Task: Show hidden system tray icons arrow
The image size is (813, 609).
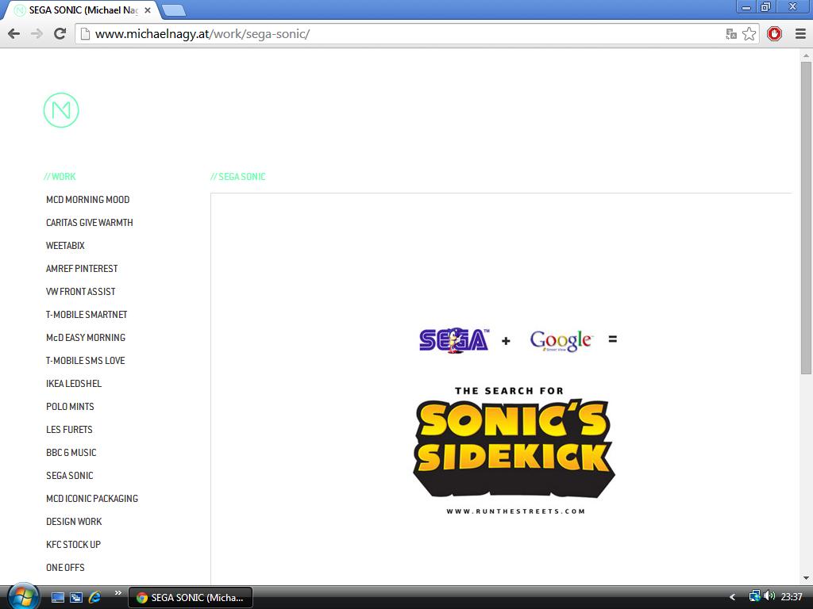Action: pyautogui.click(x=732, y=598)
